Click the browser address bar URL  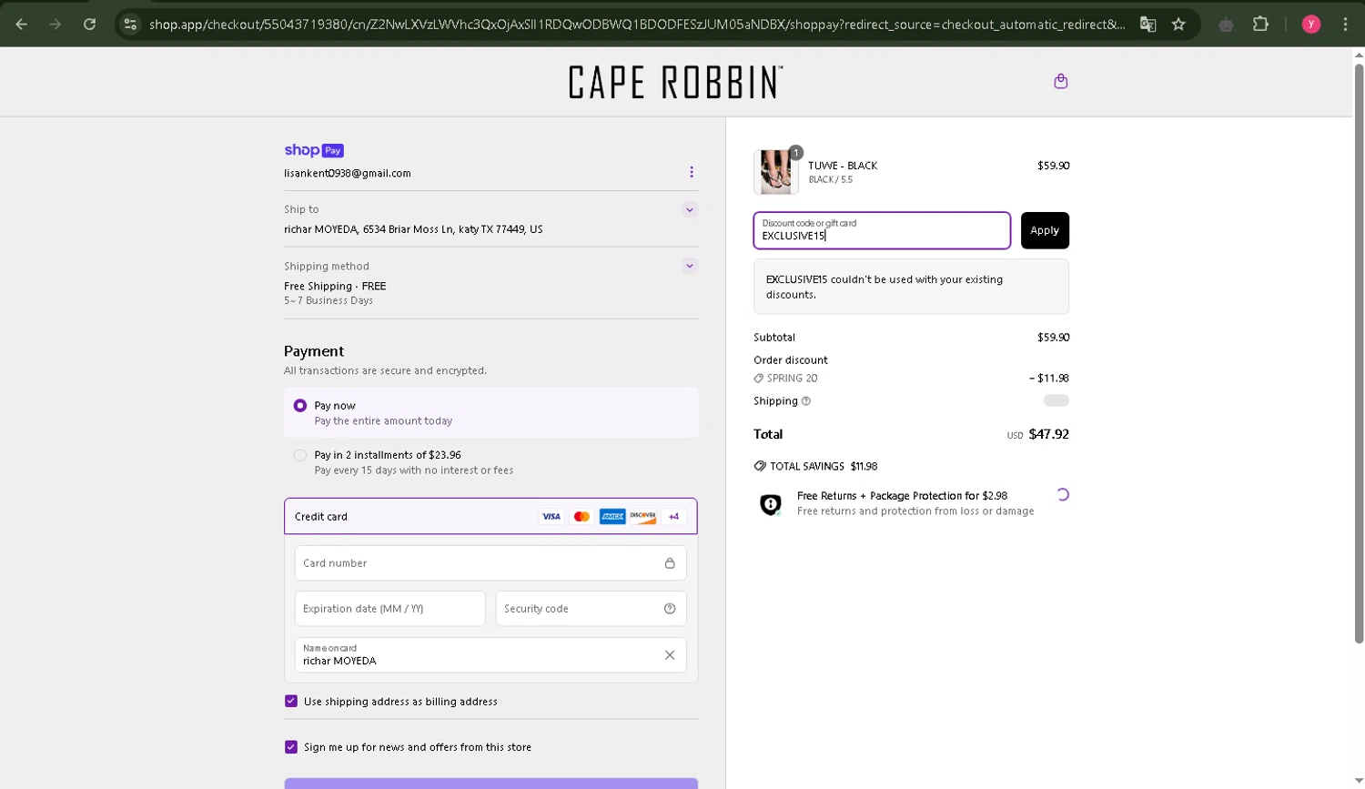(x=637, y=25)
